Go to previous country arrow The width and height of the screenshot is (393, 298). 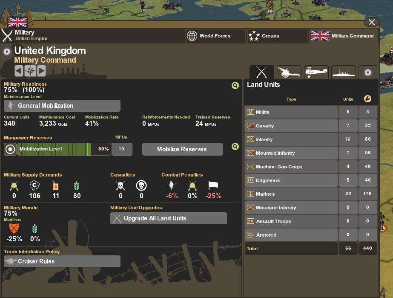19,70
